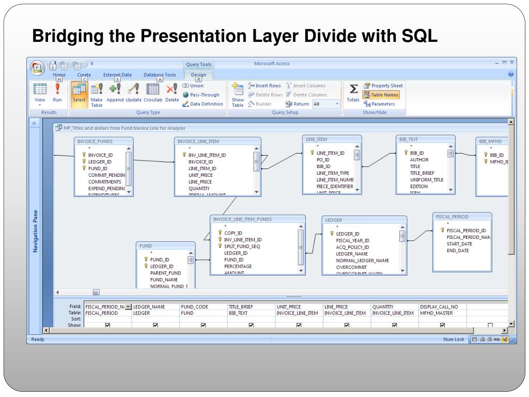
Task: Choose the Update query type
Action: point(134,93)
